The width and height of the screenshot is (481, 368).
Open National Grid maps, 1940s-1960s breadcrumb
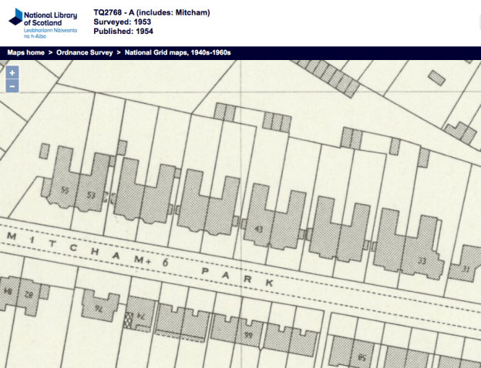tap(178, 52)
